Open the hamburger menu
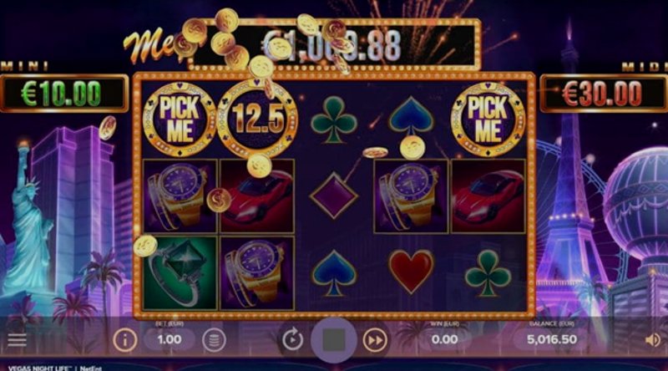 17,340
